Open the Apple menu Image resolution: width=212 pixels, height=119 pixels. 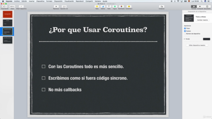(3, 1)
